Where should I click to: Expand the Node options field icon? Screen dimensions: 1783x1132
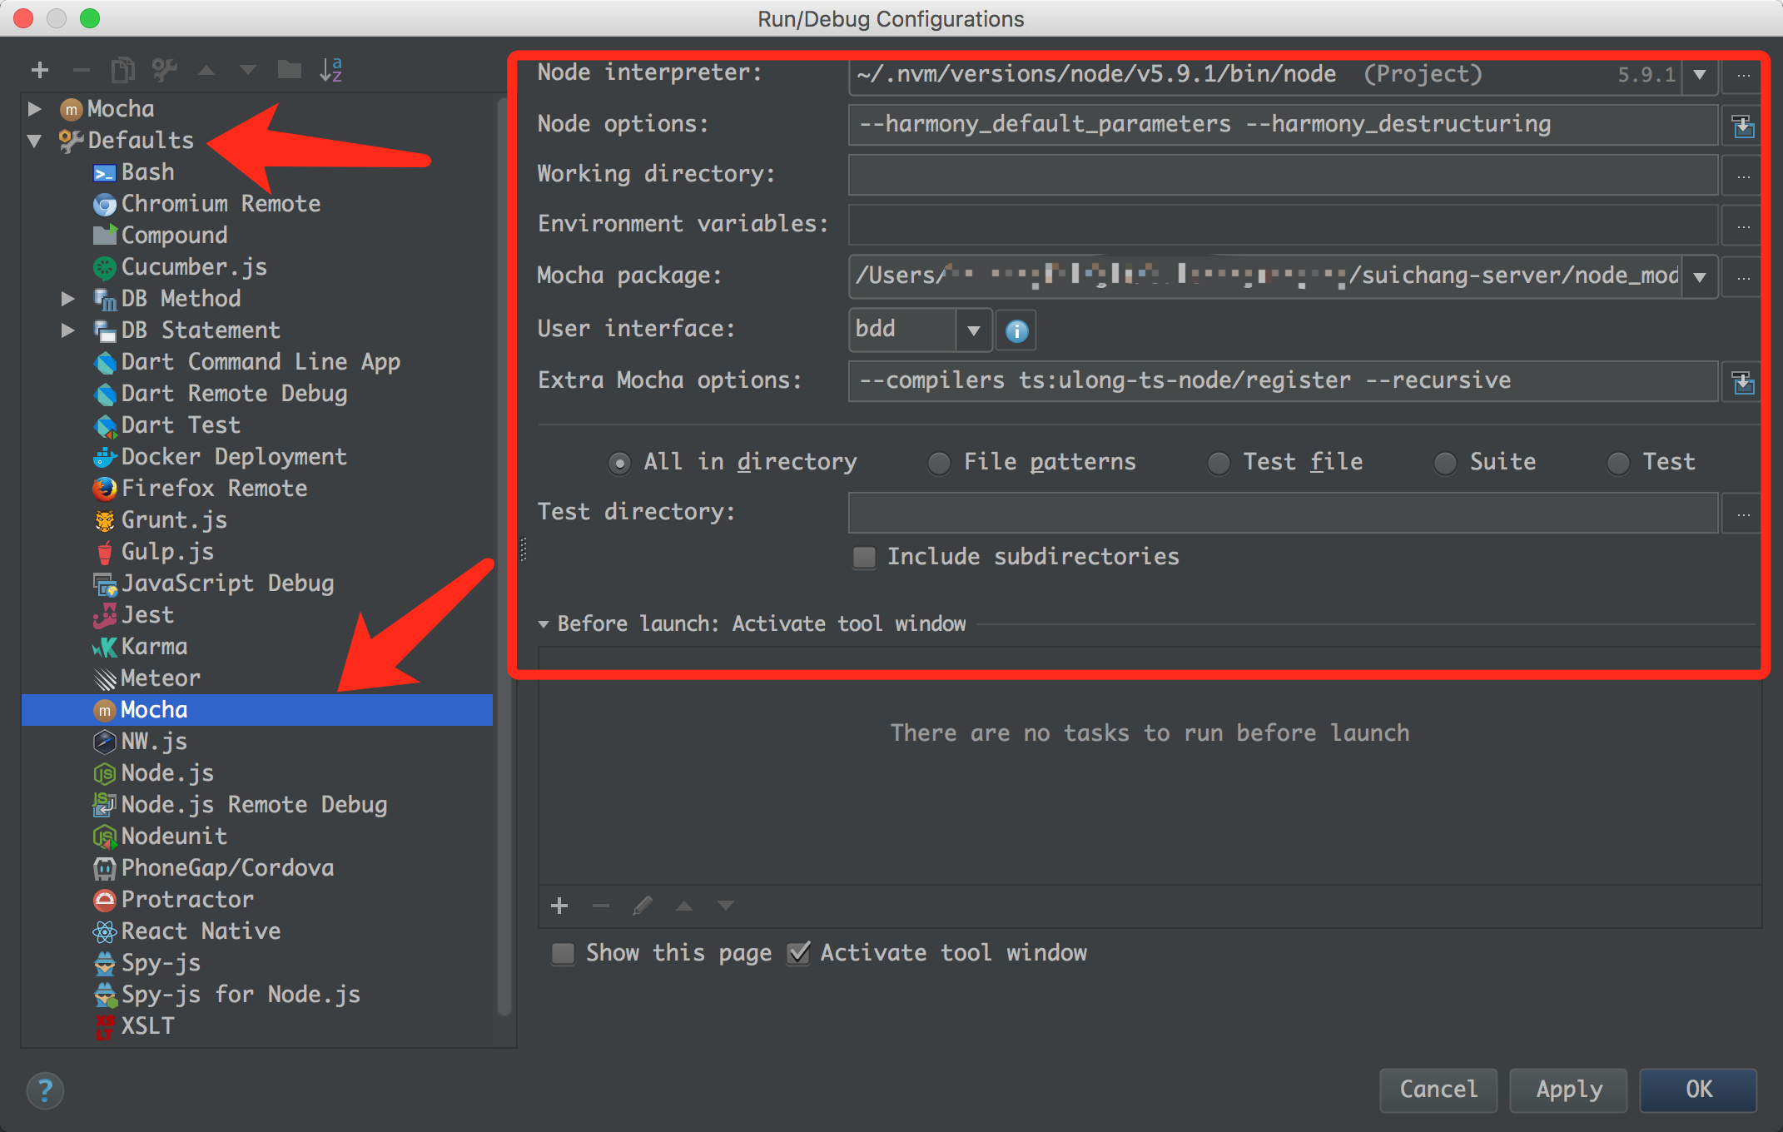pyautogui.click(x=1743, y=126)
